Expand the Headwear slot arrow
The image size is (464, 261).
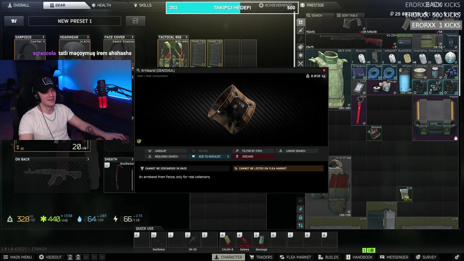point(88,37)
